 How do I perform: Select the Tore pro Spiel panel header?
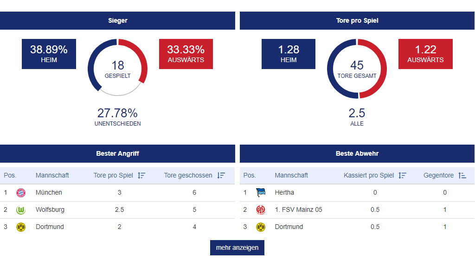(357, 21)
